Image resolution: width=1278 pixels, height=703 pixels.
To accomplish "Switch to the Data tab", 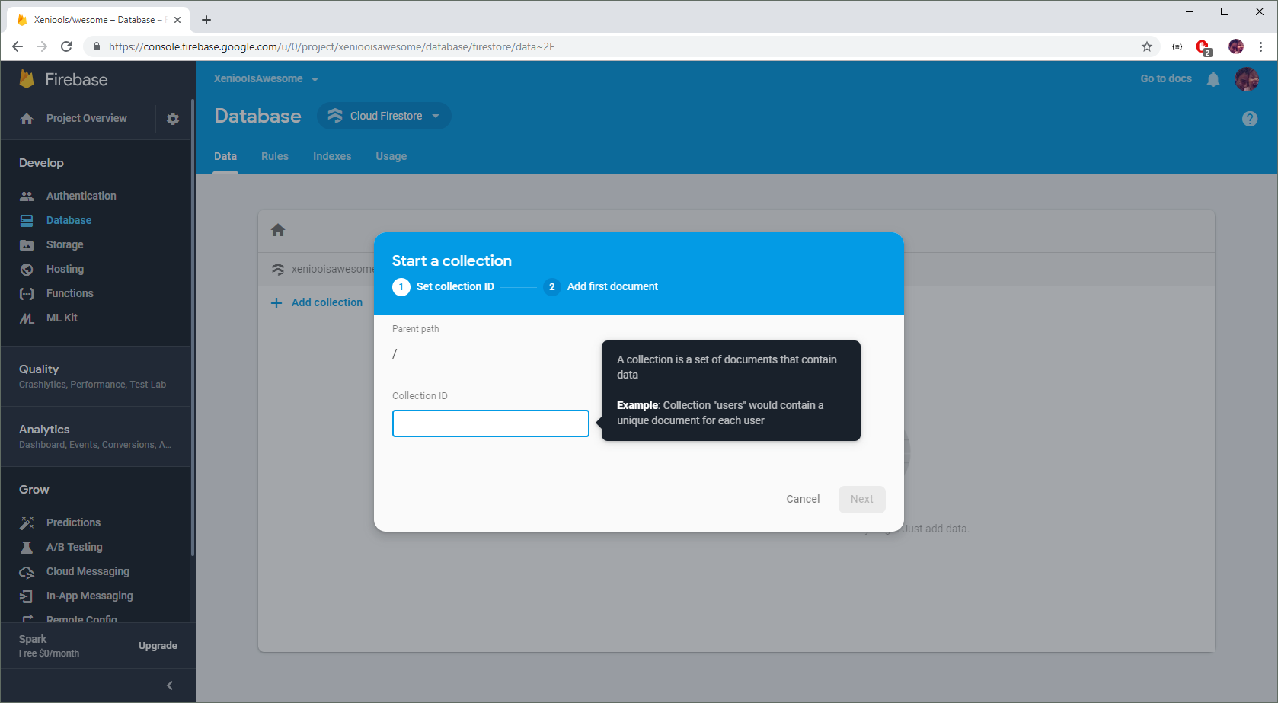I will pos(225,156).
